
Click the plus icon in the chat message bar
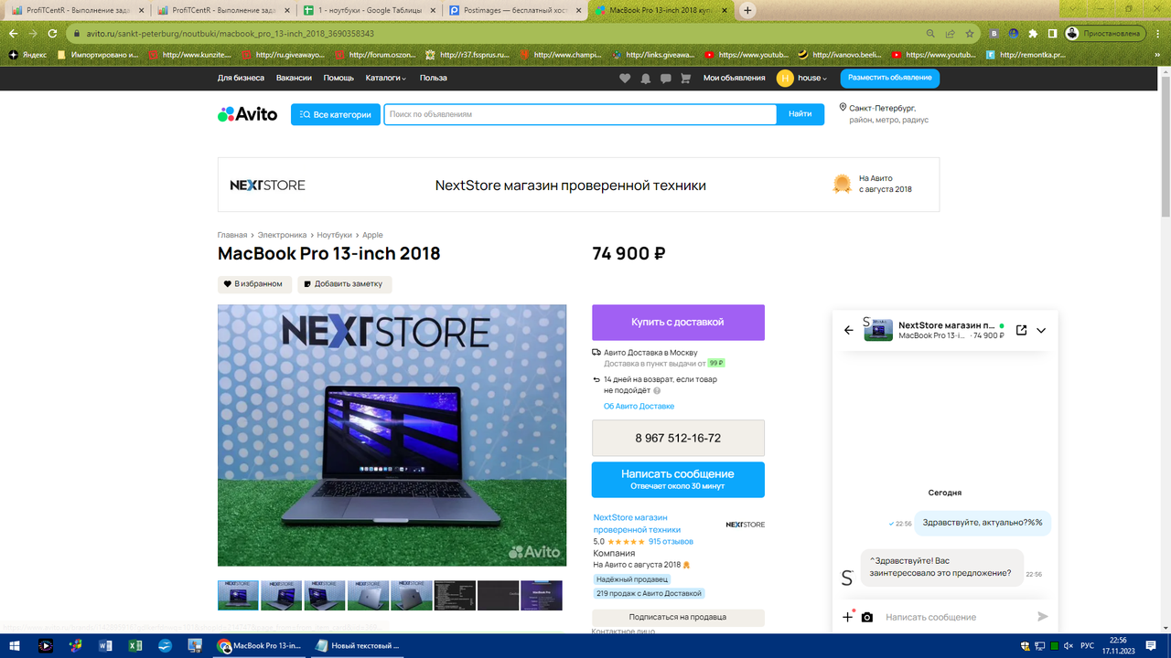point(846,617)
